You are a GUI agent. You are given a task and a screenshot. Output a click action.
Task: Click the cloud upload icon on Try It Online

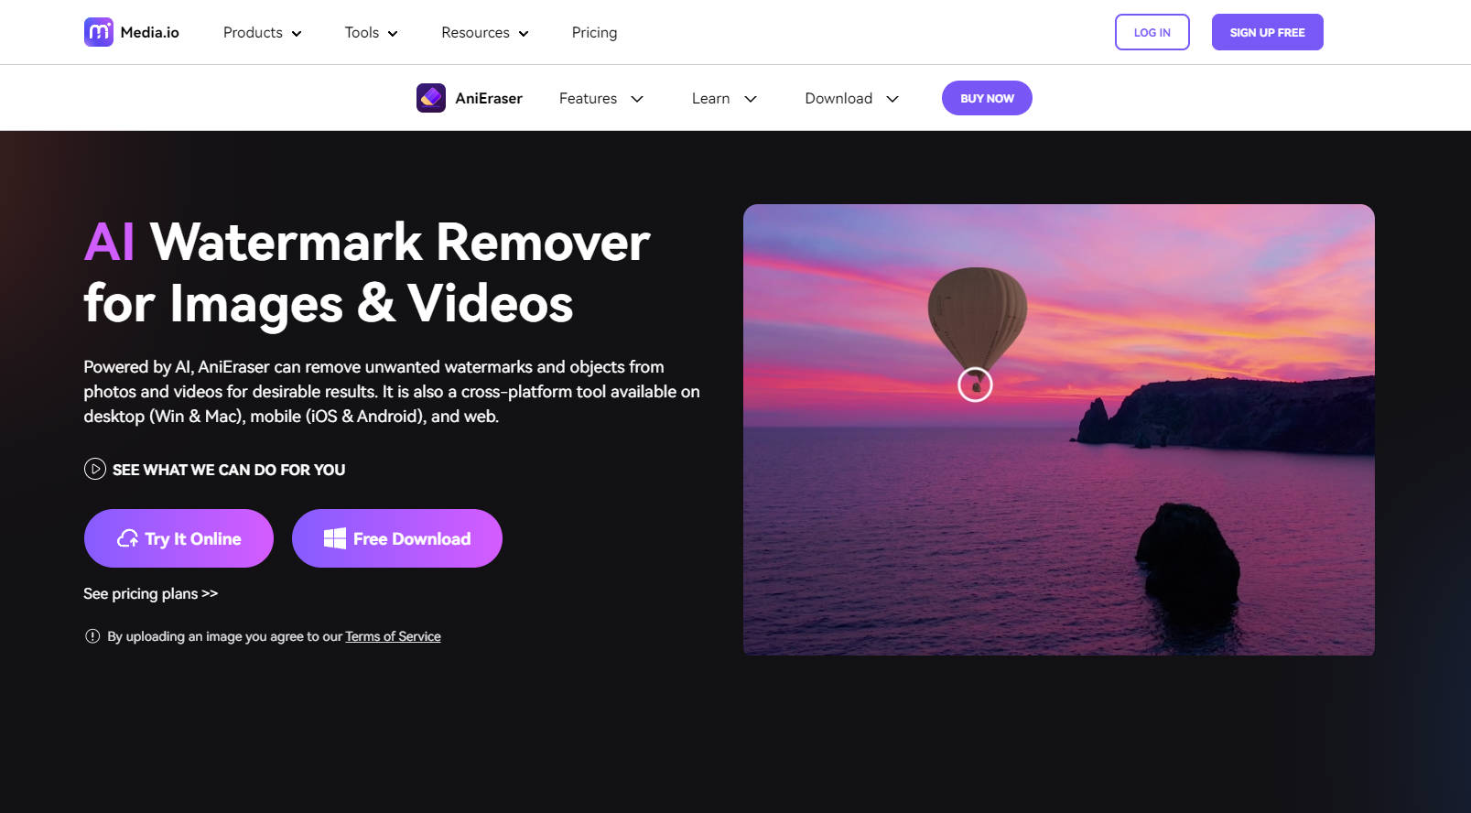128,539
